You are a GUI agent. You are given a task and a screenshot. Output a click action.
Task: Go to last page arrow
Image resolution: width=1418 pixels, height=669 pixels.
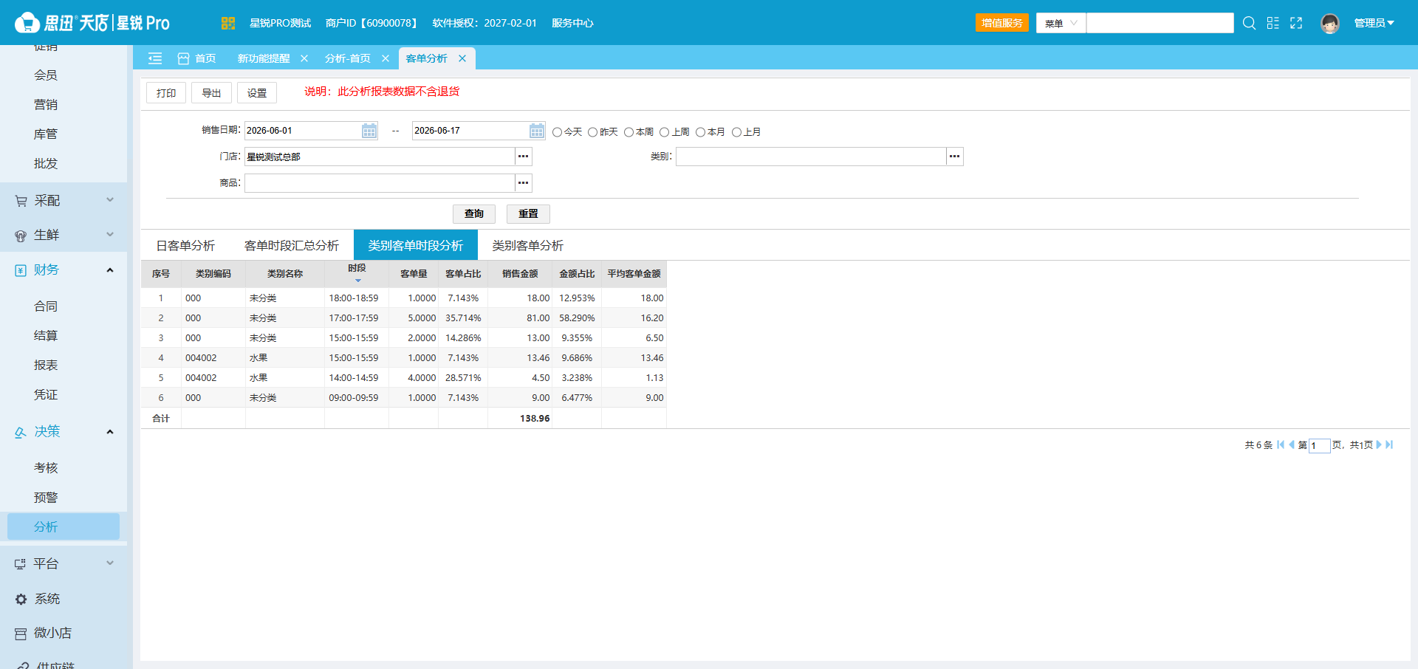pos(1389,445)
